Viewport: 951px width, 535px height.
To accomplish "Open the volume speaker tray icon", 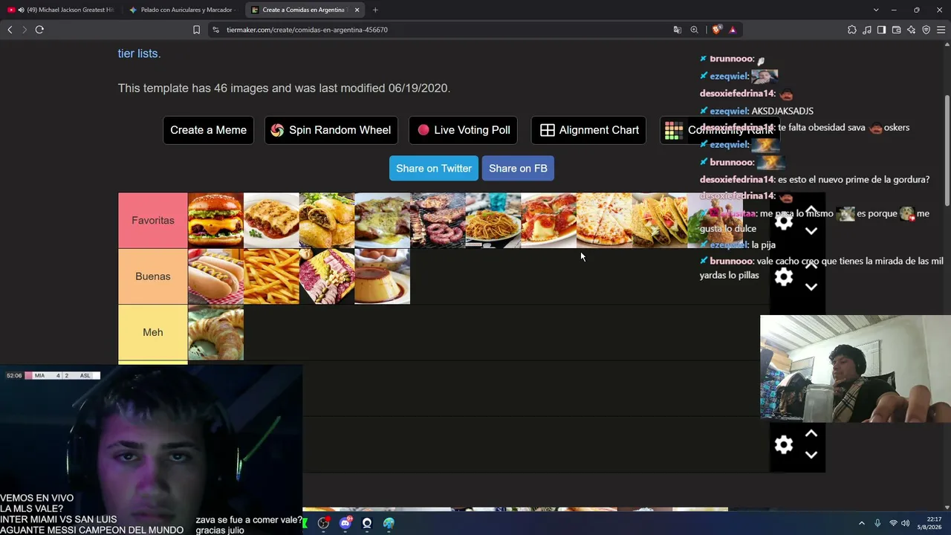I will 906,523.
